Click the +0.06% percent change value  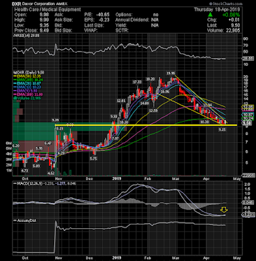(x=231, y=15)
